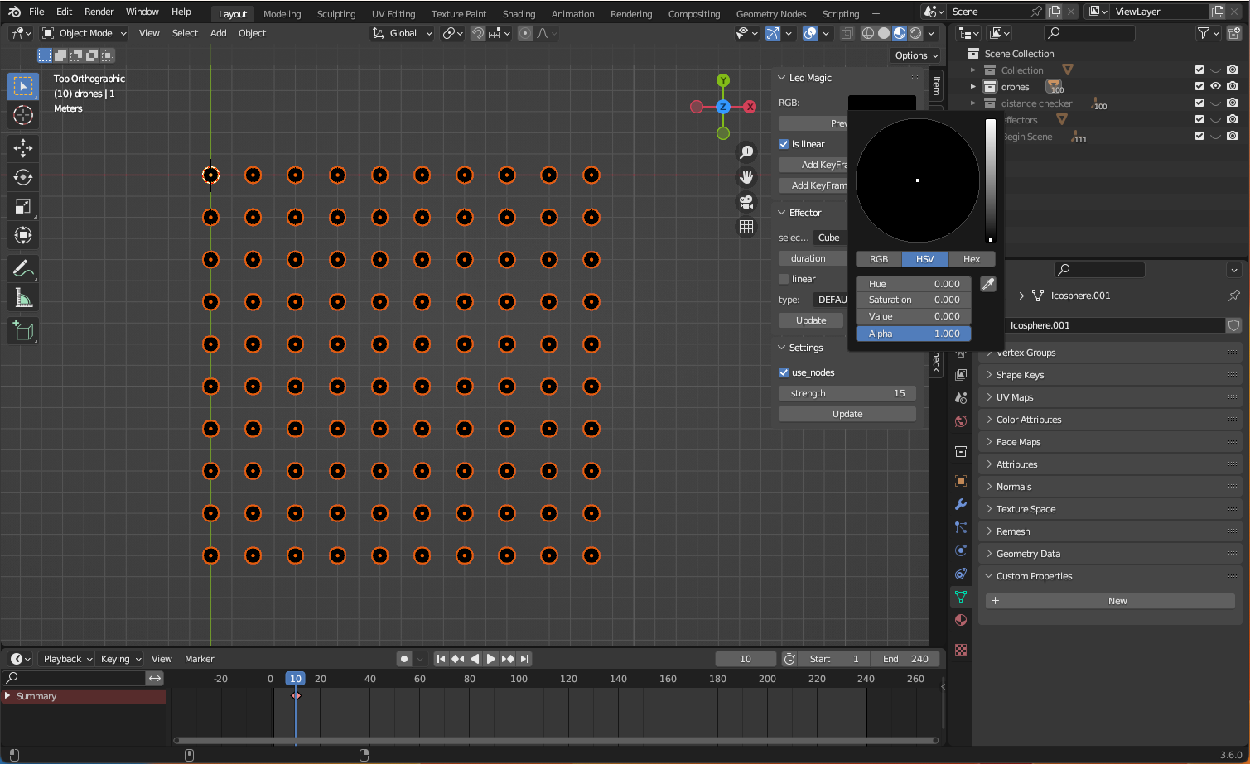Select the Measure tool
The height and width of the screenshot is (764, 1250).
23,298
